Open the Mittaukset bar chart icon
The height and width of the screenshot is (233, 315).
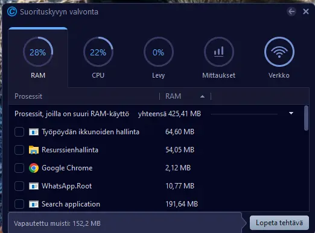point(219,52)
